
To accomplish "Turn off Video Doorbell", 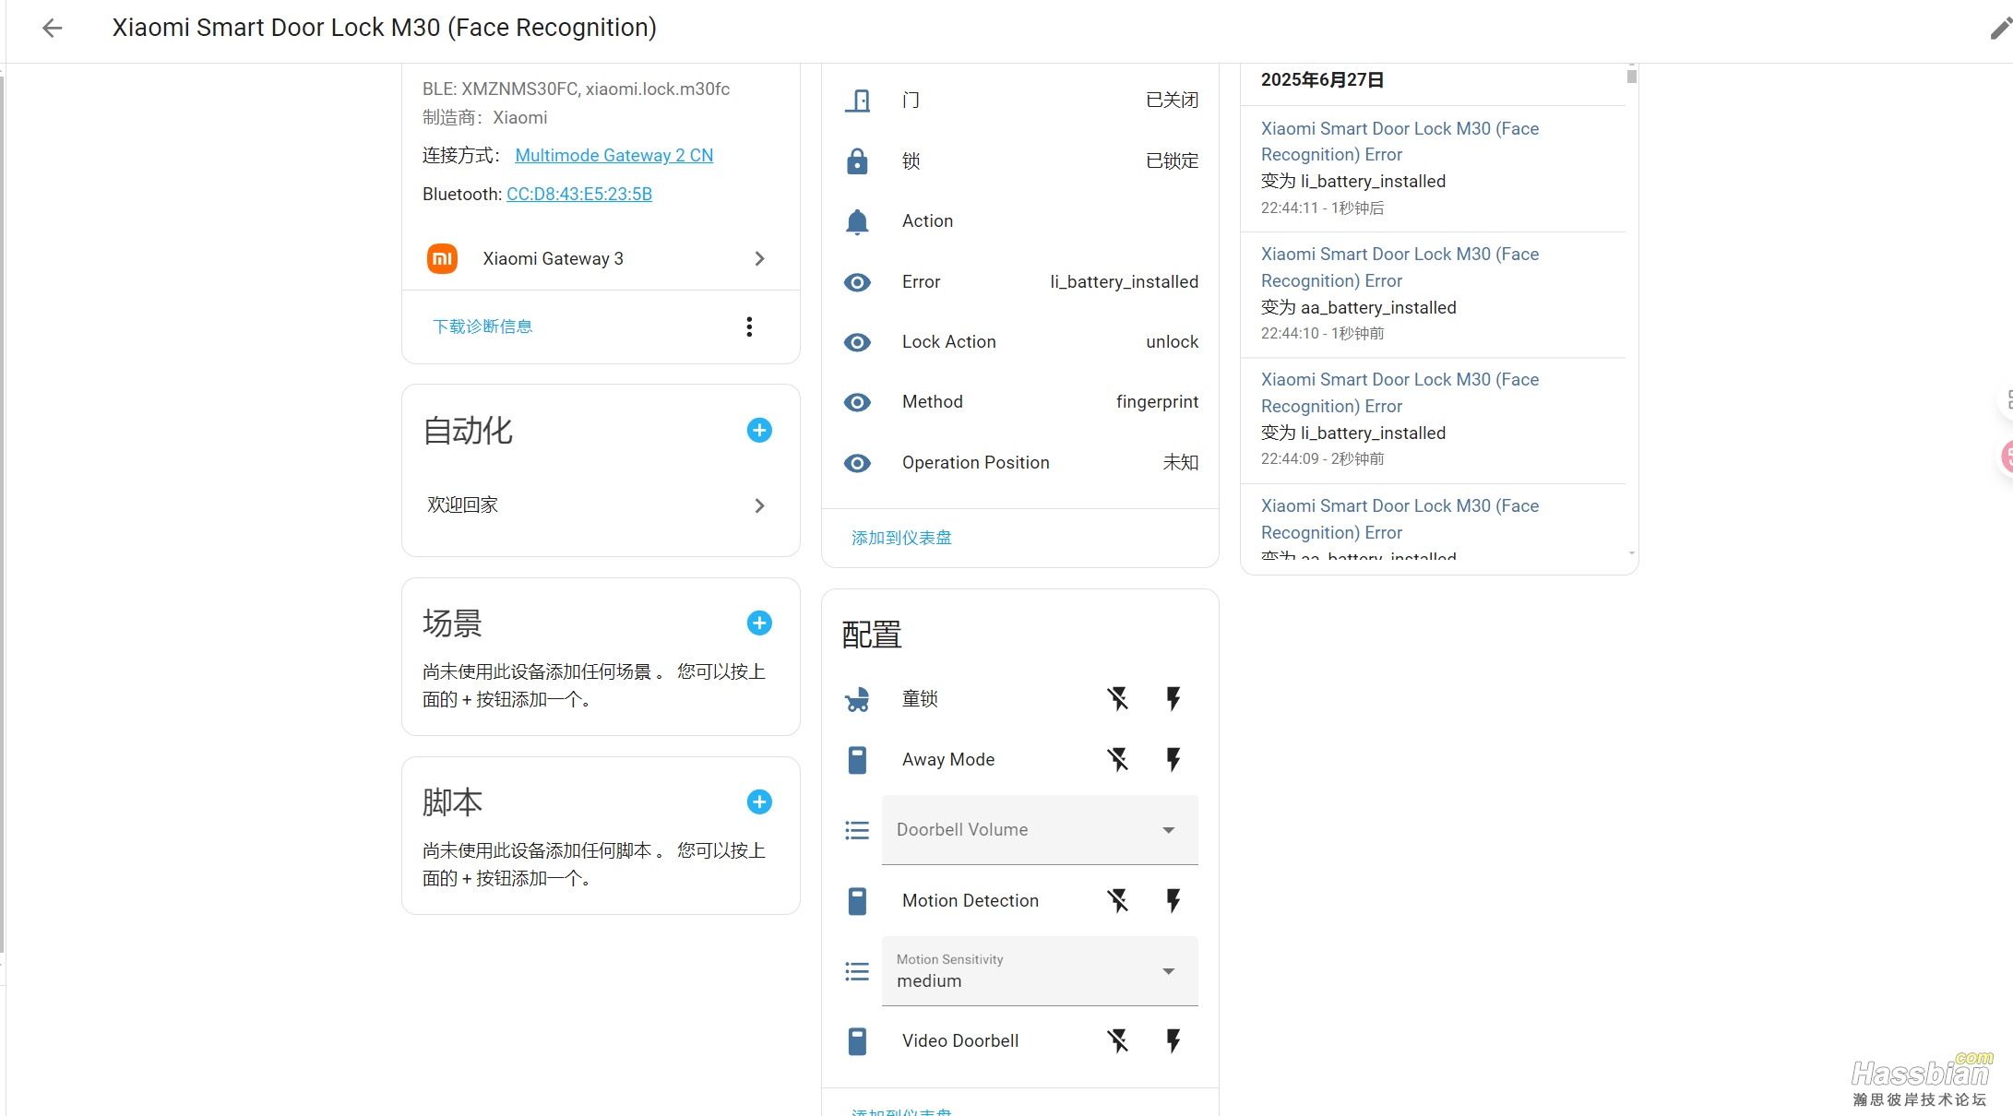I will (1118, 1041).
